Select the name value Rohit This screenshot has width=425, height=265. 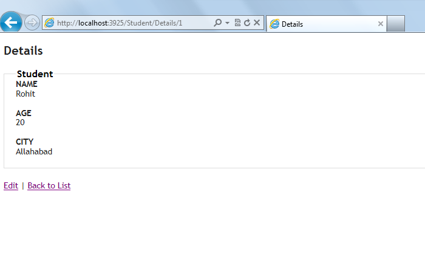click(x=25, y=94)
